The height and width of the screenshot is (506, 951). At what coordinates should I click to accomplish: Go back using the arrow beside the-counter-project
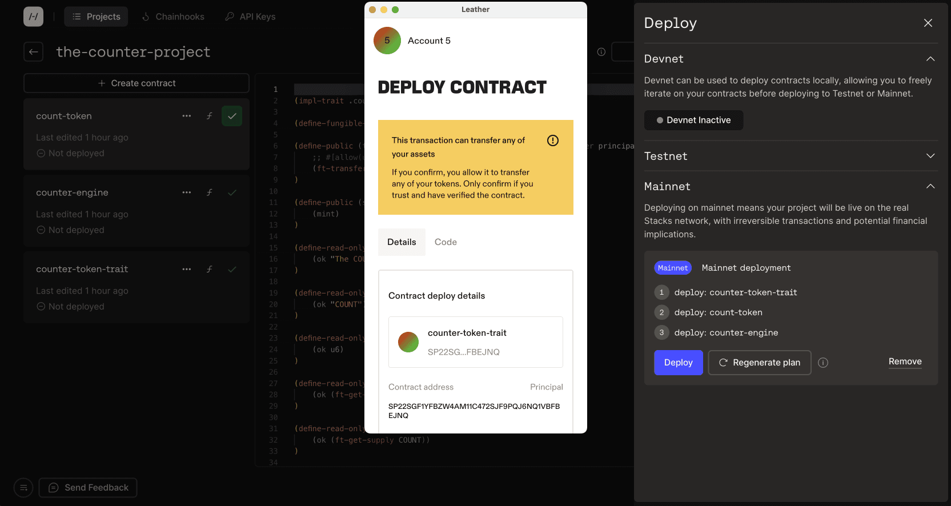click(x=34, y=52)
